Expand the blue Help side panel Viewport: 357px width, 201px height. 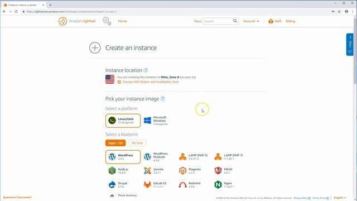pos(350,45)
